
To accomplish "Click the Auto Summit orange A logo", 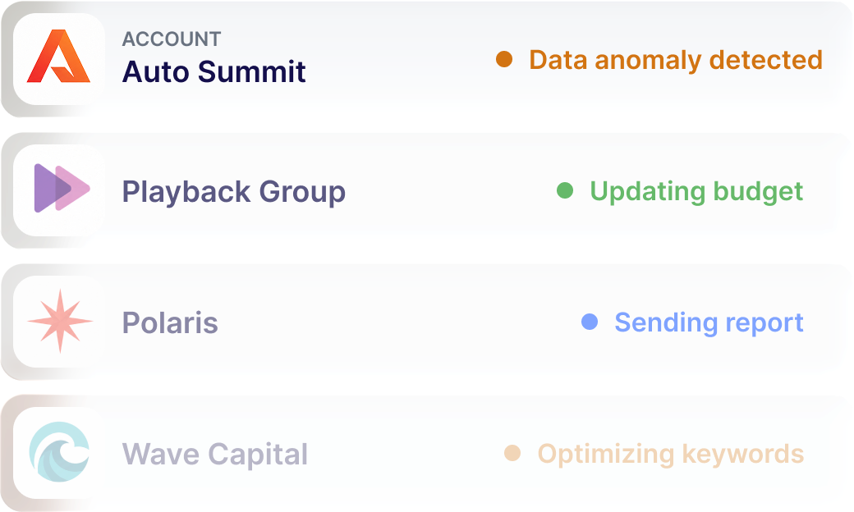I will tap(59, 56).
